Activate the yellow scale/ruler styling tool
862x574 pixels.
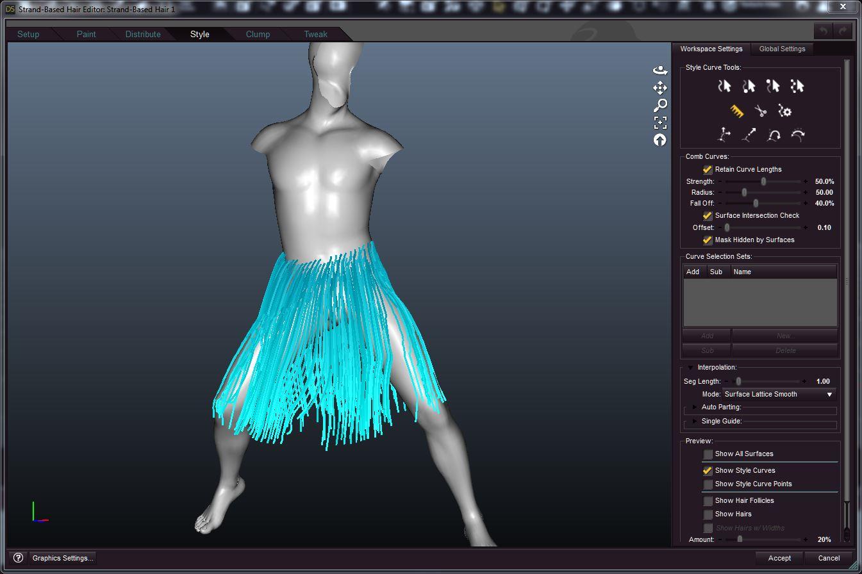pos(737,110)
